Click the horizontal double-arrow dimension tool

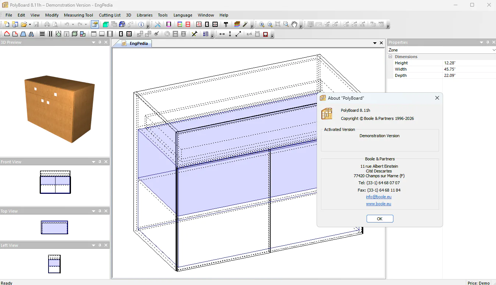tap(222, 34)
